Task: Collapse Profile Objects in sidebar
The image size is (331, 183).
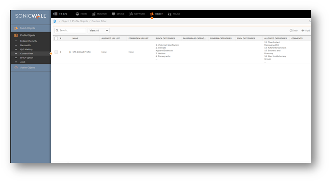Action: 31,36
